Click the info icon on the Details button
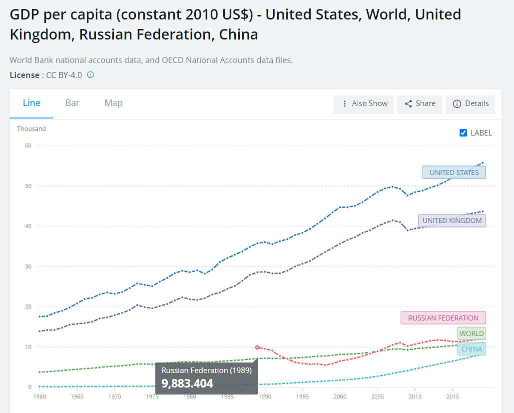Image resolution: width=514 pixels, height=413 pixels. pos(457,103)
